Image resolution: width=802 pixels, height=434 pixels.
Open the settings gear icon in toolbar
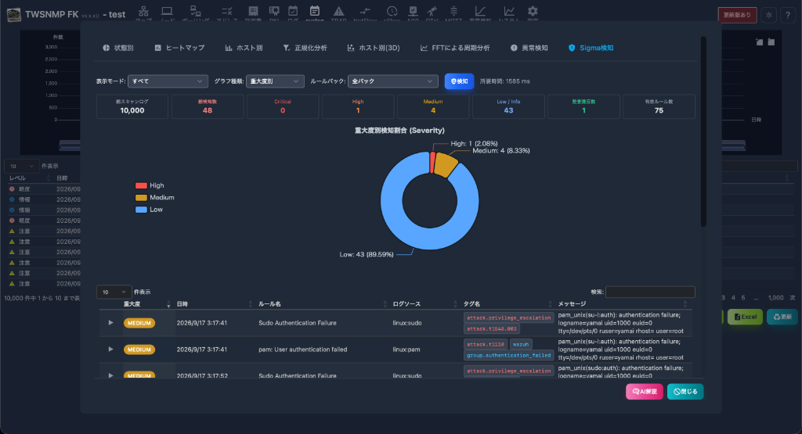pos(533,11)
